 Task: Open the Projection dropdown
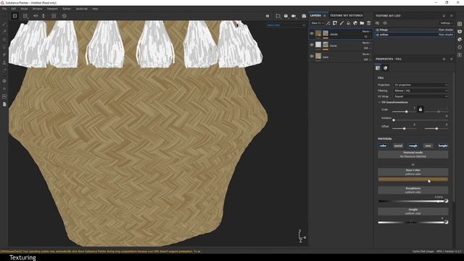pyautogui.click(x=420, y=85)
